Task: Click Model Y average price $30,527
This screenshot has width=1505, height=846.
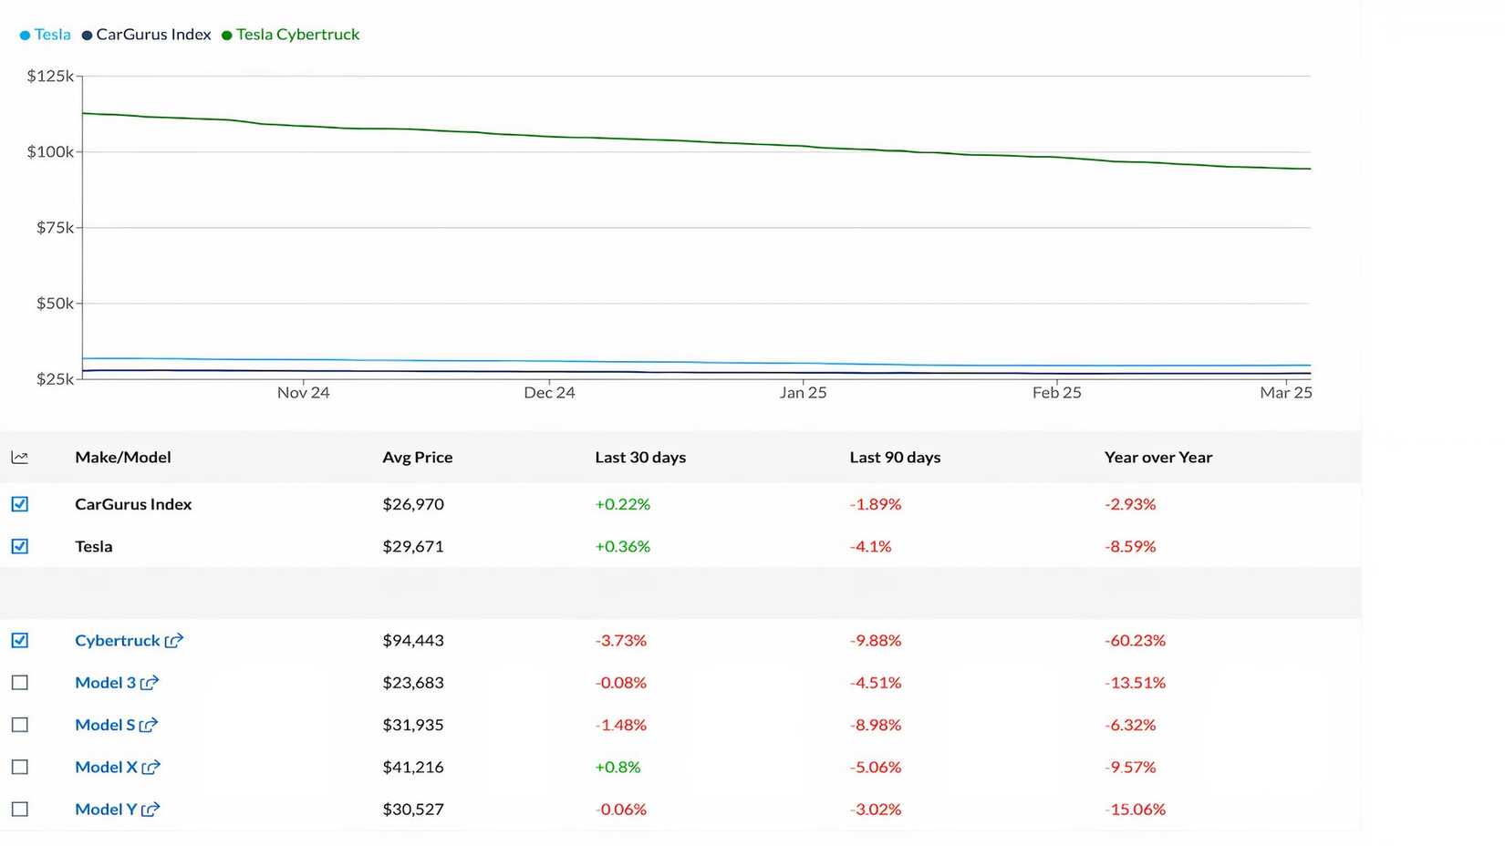Action: coord(413,810)
